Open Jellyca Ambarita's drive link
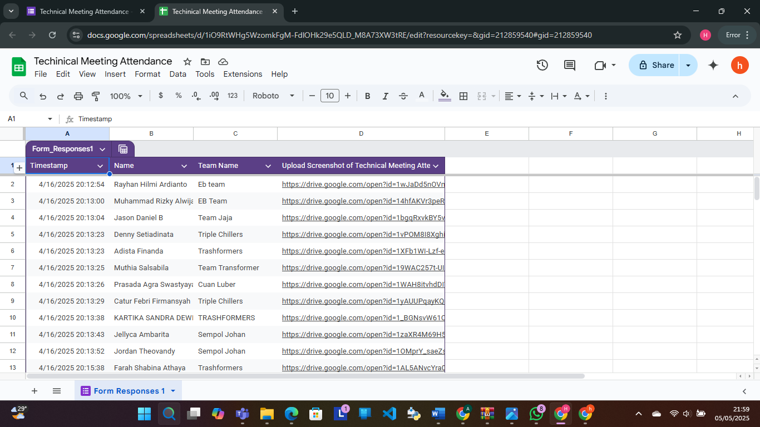The height and width of the screenshot is (427, 760). 363,334
